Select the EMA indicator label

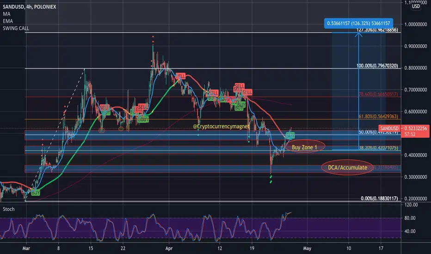click(x=8, y=21)
